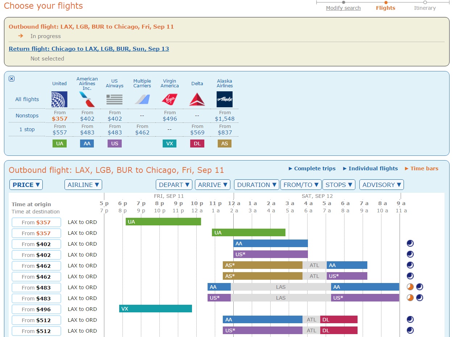Close the airline matrix panel
455x337 pixels.
[12, 79]
